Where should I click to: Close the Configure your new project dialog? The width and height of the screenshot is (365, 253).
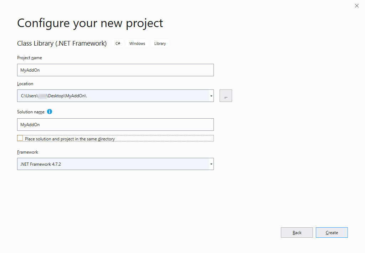coord(357,6)
